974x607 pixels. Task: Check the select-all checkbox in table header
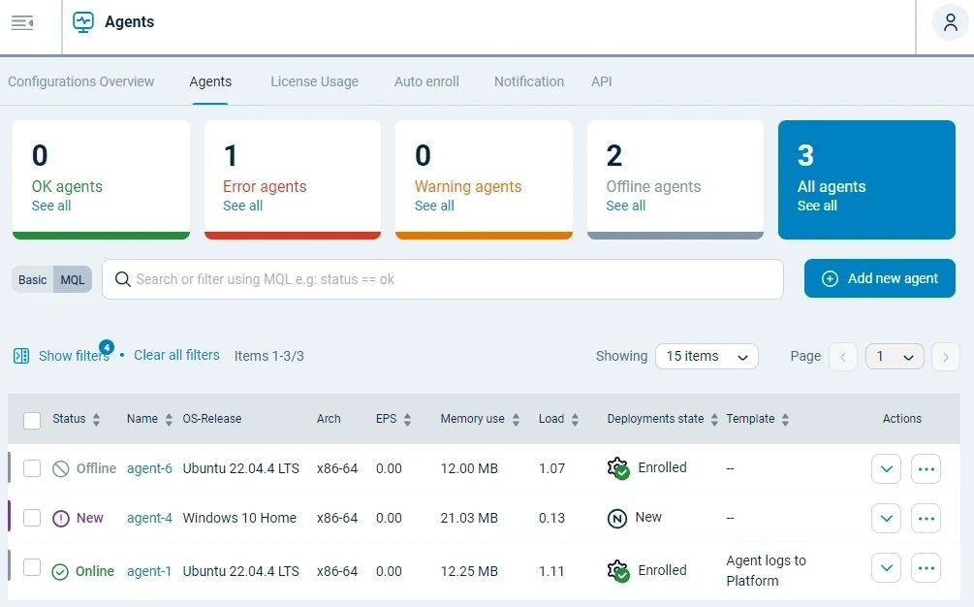point(31,418)
